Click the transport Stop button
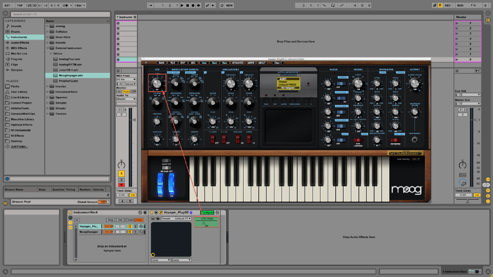Image resolution: width=493 pixels, height=277 pixels. pos(188,5)
